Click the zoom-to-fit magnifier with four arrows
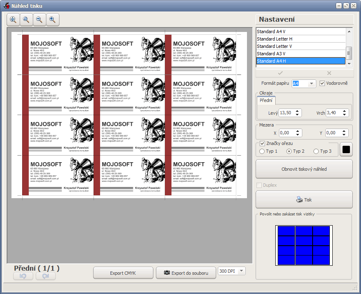The width and height of the screenshot is (361, 294). [x=13, y=20]
